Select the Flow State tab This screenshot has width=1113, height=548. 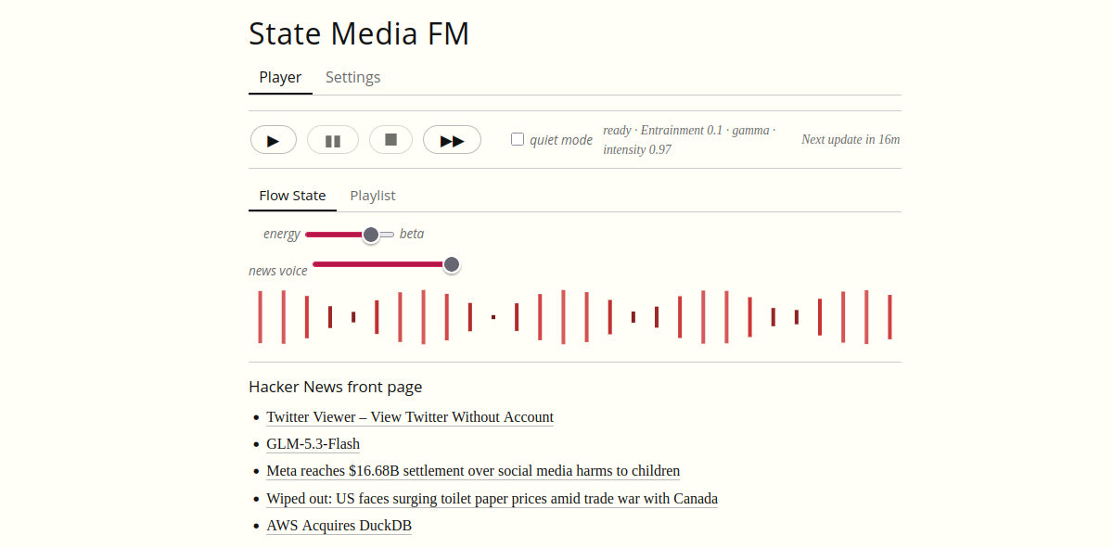point(292,196)
